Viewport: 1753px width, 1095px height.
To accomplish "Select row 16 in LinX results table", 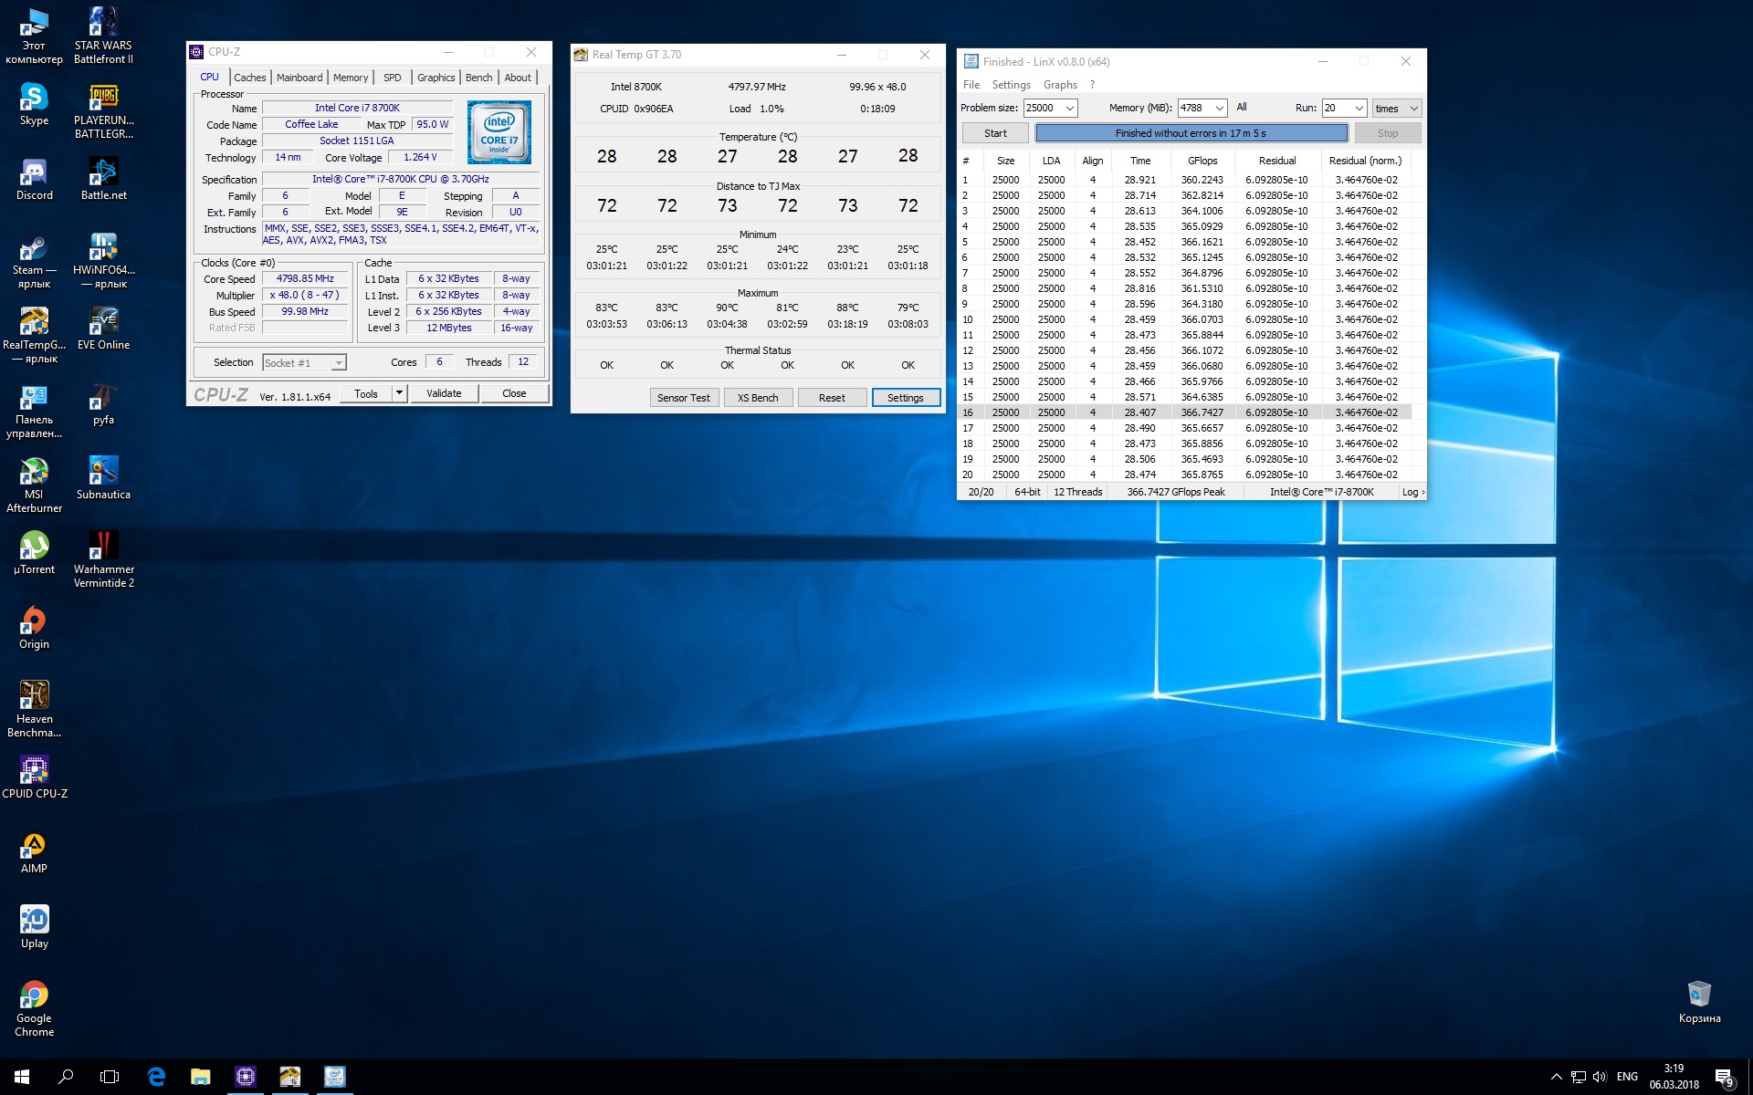I will point(1187,412).
